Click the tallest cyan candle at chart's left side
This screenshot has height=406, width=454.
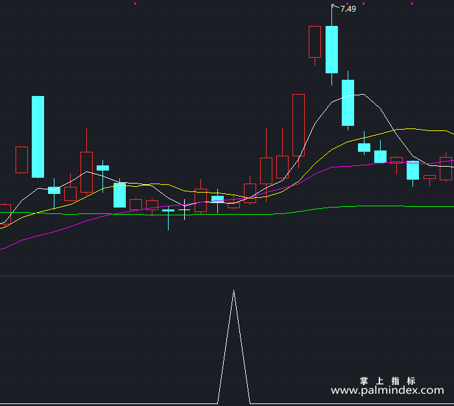pos(38,137)
